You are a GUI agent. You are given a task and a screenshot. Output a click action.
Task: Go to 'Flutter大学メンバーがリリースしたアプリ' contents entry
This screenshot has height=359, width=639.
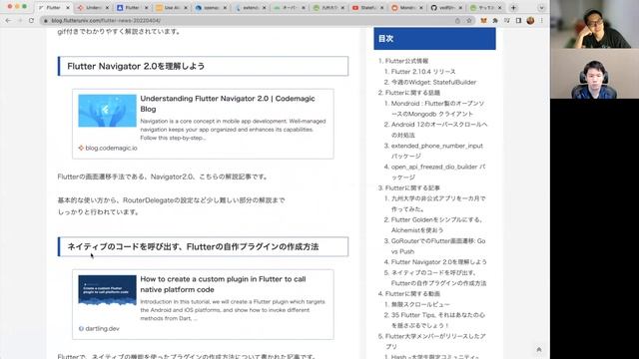pyautogui.click(x=435, y=341)
